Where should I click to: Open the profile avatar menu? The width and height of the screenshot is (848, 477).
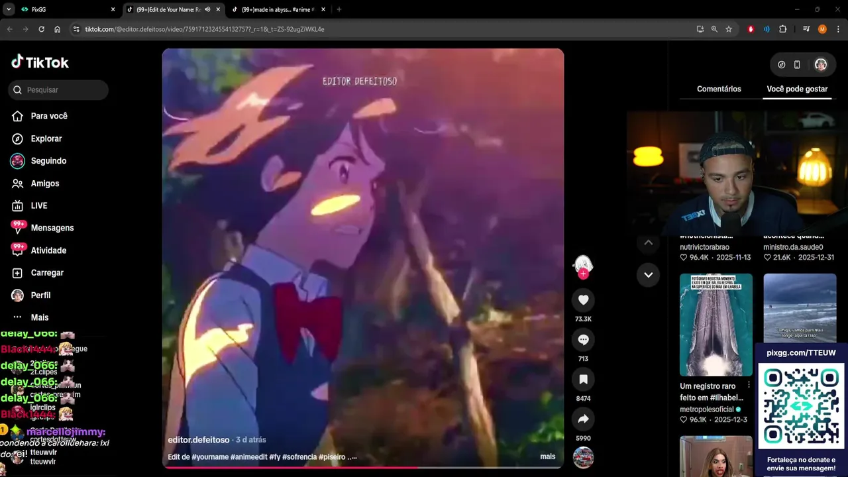tap(820, 64)
